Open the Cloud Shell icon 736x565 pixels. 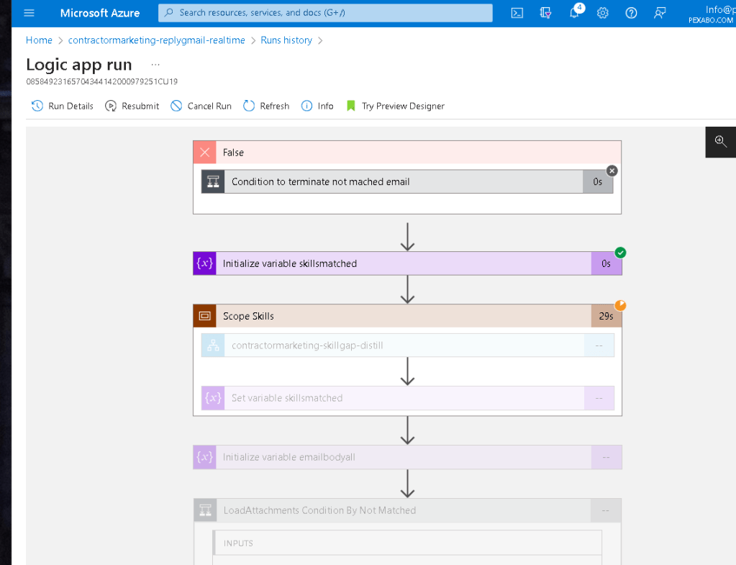517,13
